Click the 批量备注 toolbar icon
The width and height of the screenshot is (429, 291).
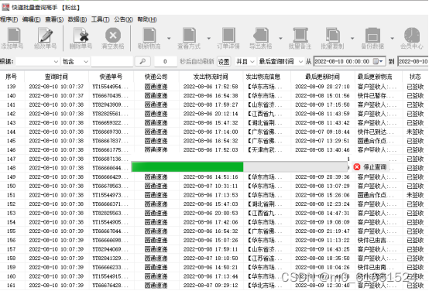pos(300,36)
